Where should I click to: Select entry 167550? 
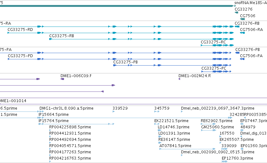pos(227,134)
